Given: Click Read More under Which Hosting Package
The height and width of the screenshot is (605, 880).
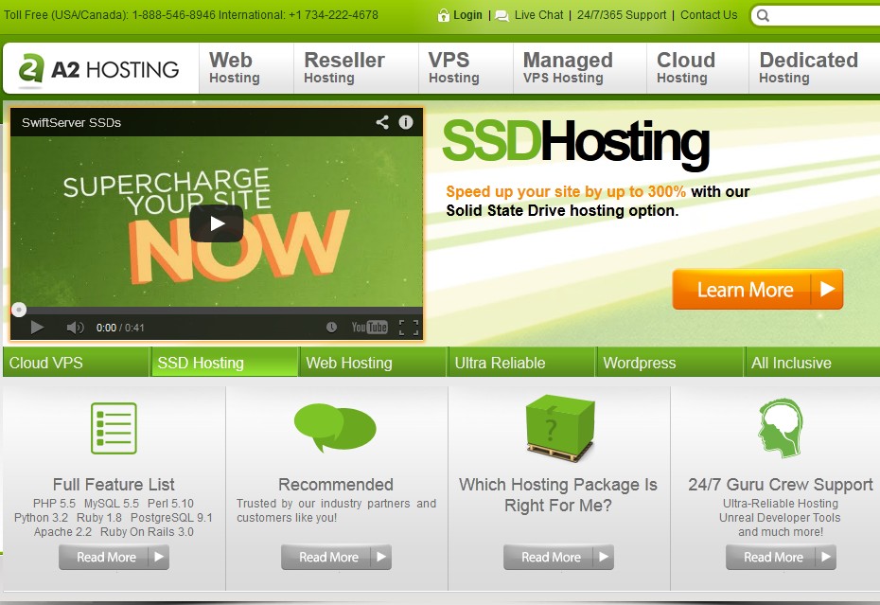Looking at the screenshot, I should pos(558,557).
